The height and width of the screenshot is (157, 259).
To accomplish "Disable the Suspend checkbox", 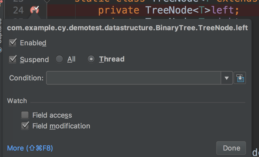I will pos(12,59).
